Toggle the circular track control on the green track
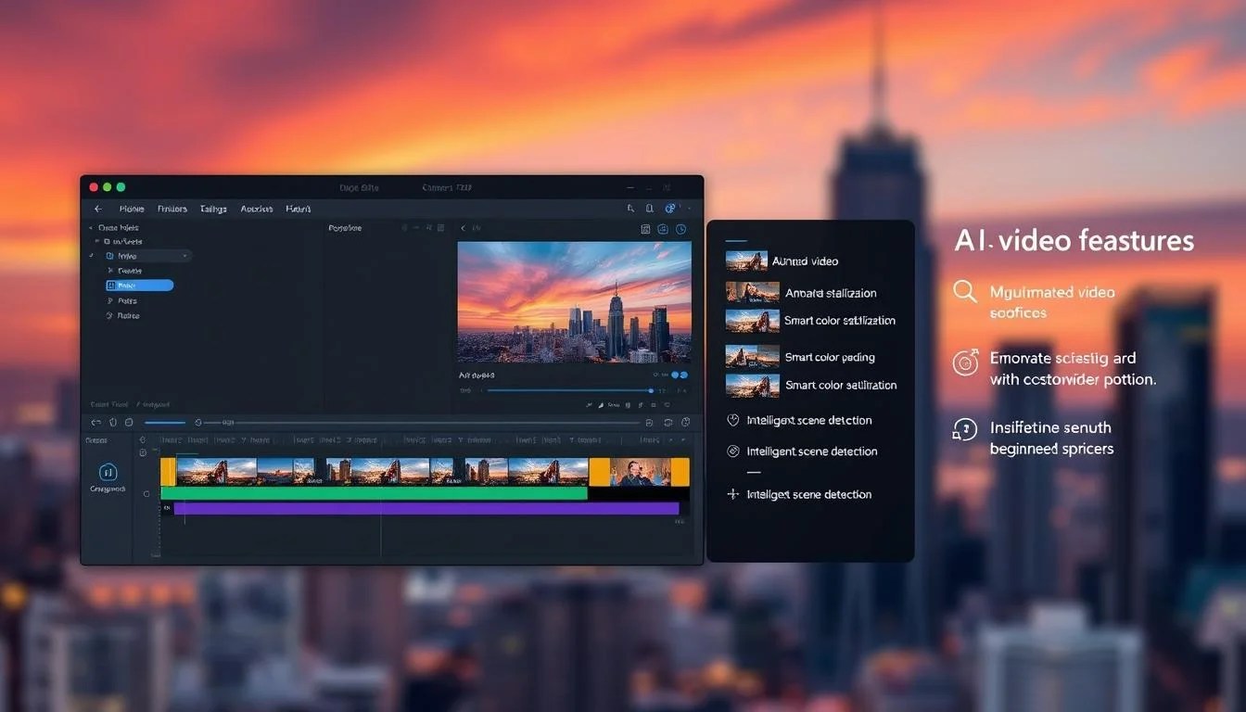1246x712 pixels. coord(146,493)
